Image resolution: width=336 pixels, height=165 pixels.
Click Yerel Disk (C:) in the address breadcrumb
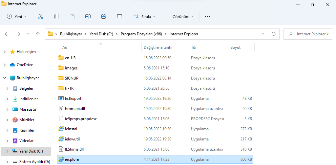point(101,34)
